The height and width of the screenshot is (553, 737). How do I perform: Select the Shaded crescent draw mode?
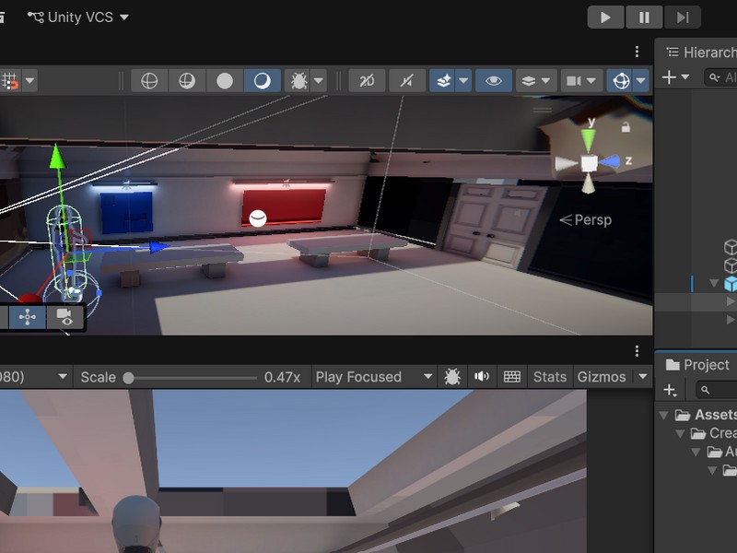click(263, 81)
